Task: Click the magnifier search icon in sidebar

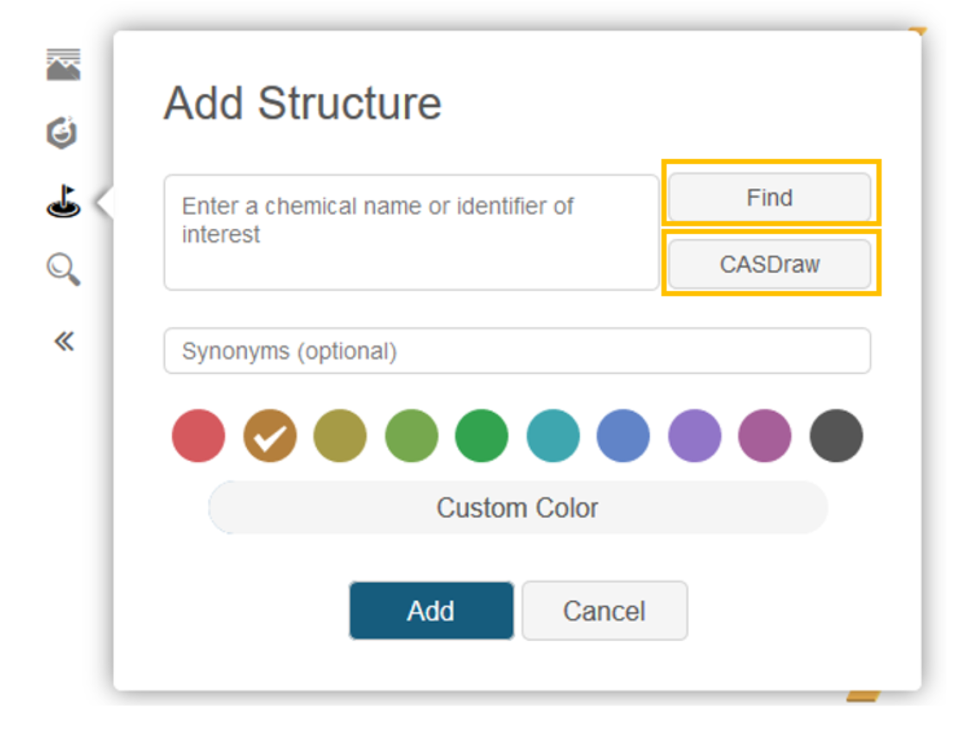Action: click(x=63, y=270)
